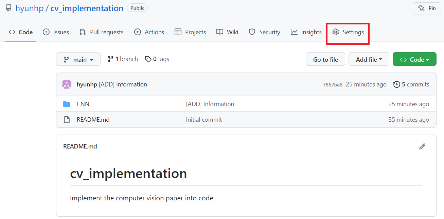Click the CNN folder icon
The height and width of the screenshot is (219, 444).
tap(67, 104)
